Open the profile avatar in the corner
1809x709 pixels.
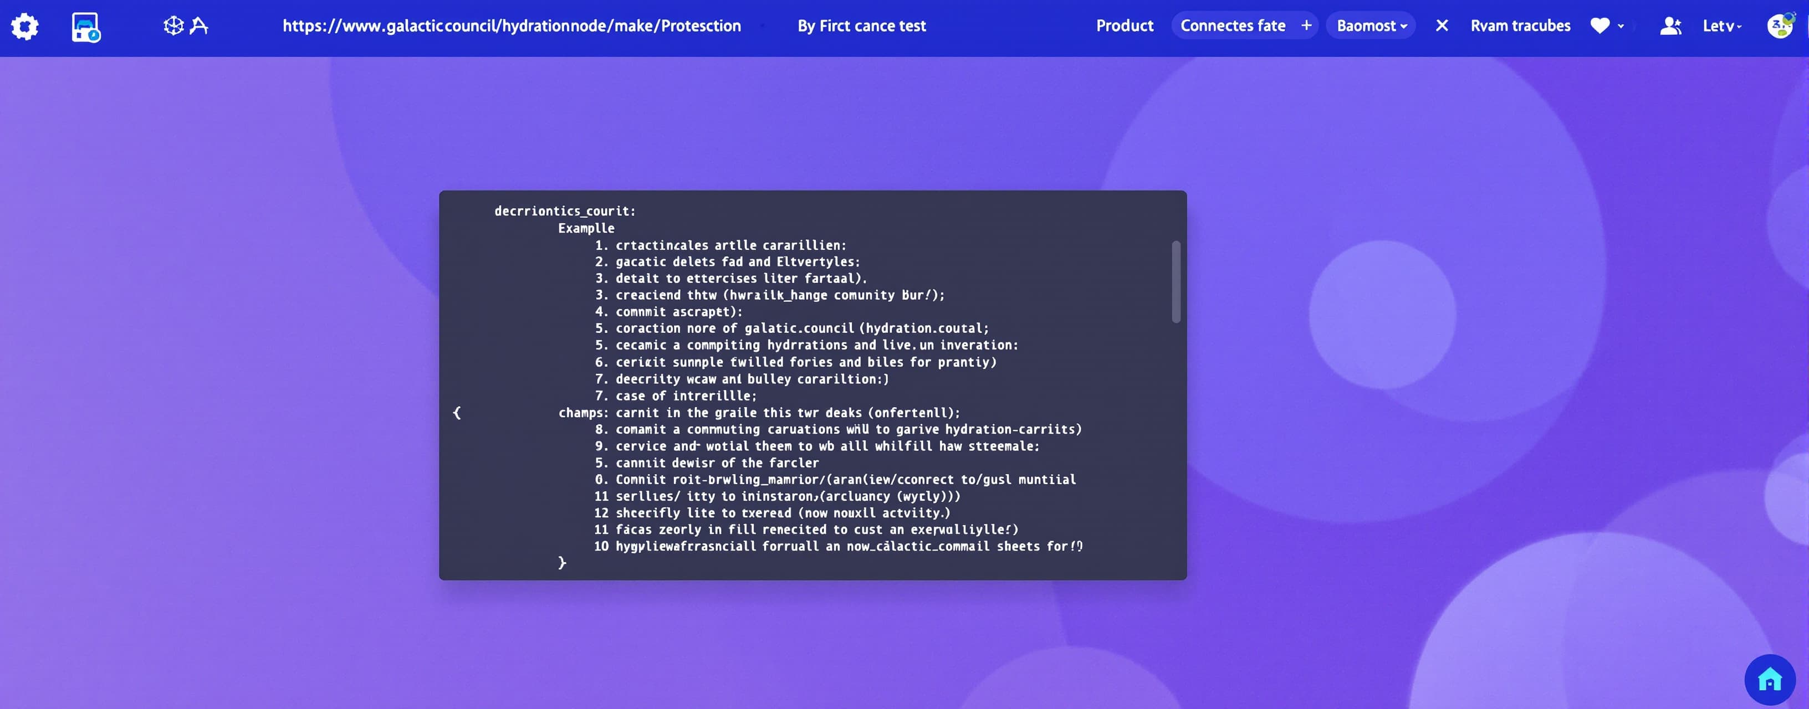pos(1780,26)
